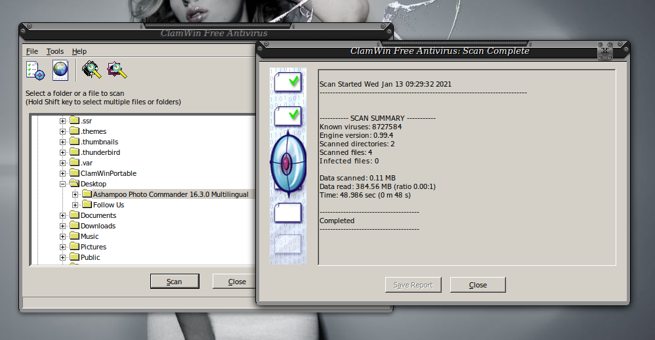Expand the Public folder node
Screen dimensions: 655x340
pyautogui.click(x=62, y=258)
